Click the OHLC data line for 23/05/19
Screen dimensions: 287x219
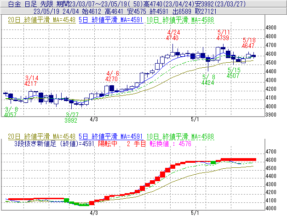click(125, 12)
